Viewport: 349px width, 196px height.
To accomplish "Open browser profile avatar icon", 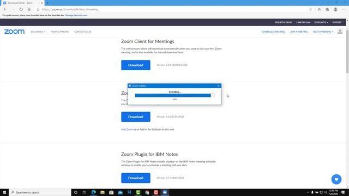I will click(x=335, y=9).
